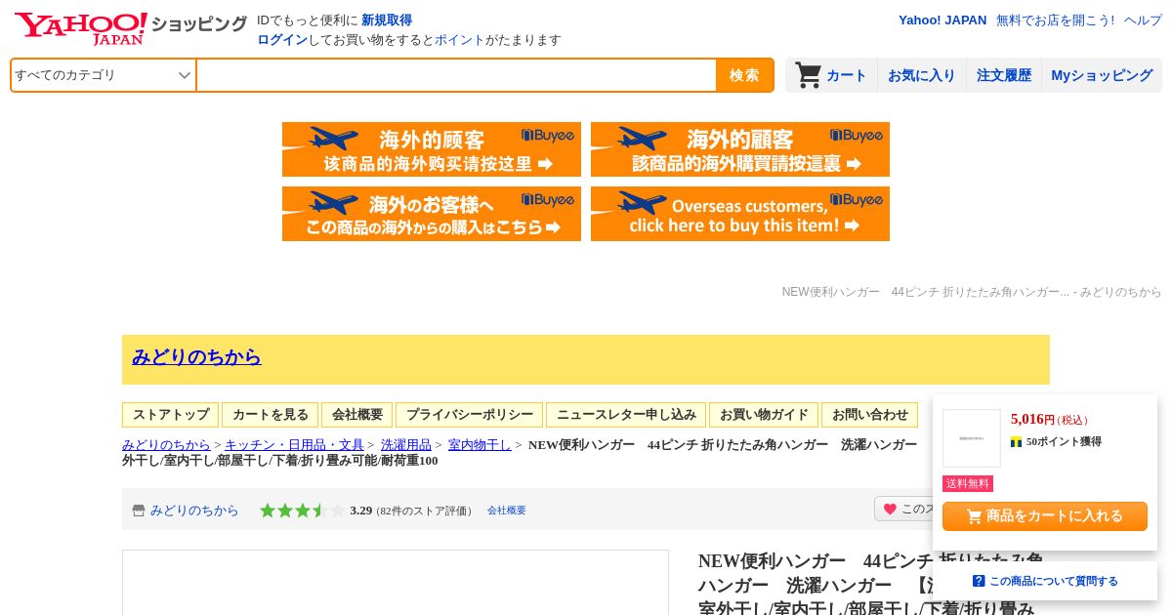The height and width of the screenshot is (615, 1172).
Task: Open the ヘルプ link
Action: point(1143,20)
